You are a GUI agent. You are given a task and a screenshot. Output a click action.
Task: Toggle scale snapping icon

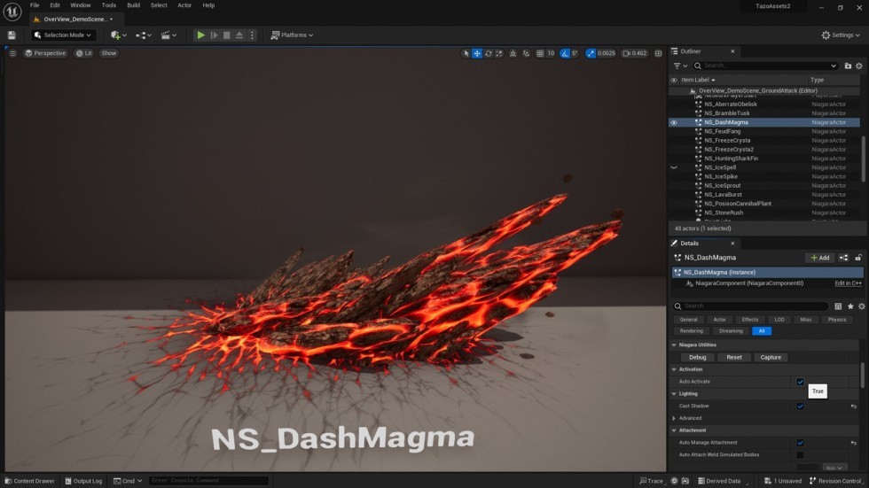pyautogui.click(x=591, y=53)
